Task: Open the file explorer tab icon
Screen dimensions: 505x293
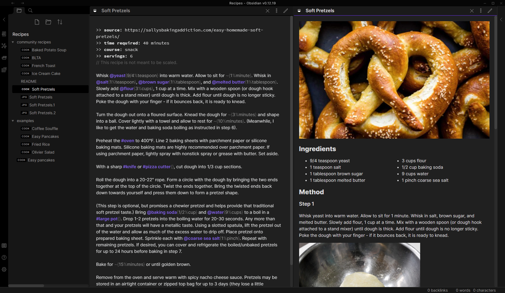Action: pos(19,11)
